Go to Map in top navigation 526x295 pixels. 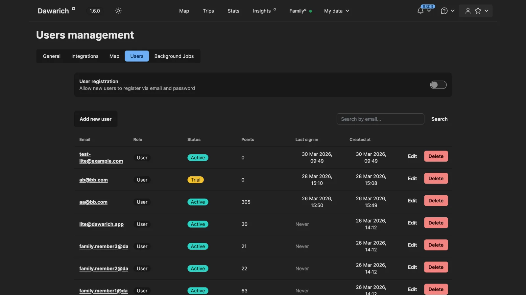click(184, 11)
